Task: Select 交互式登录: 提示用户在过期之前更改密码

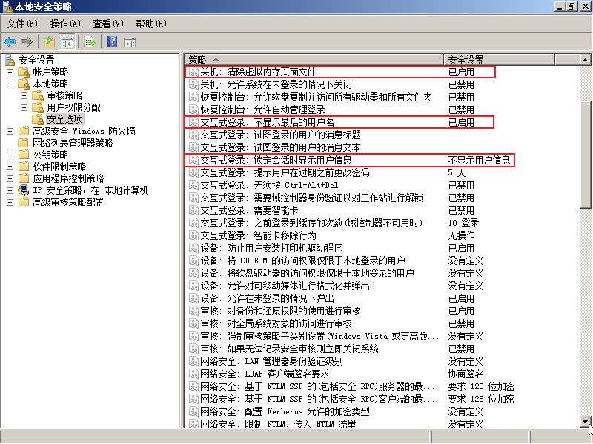Action: coord(285,172)
